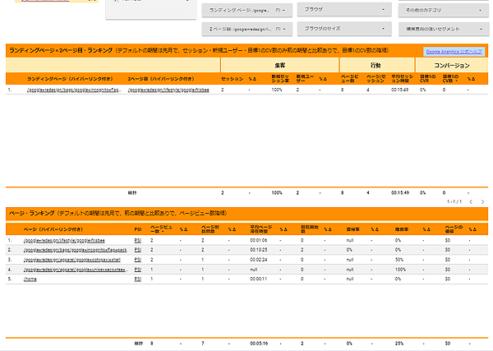
Task: Sort by ページ（ハイパーリンク付き）column header
Action: click(x=53, y=229)
